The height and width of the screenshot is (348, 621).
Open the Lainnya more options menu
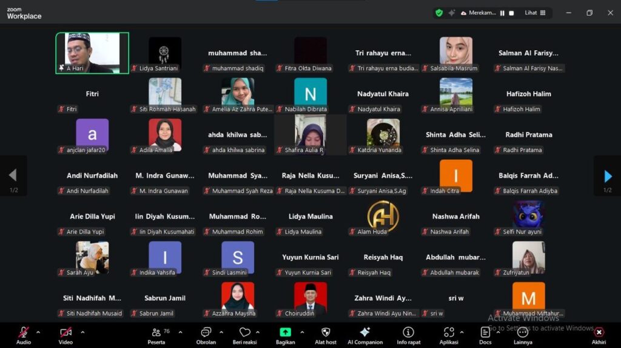coord(523,333)
